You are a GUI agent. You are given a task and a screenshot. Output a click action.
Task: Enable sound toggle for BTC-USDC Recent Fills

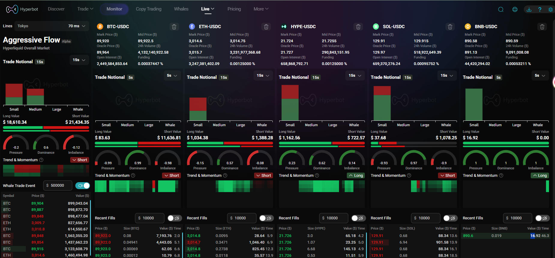(x=174, y=218)
